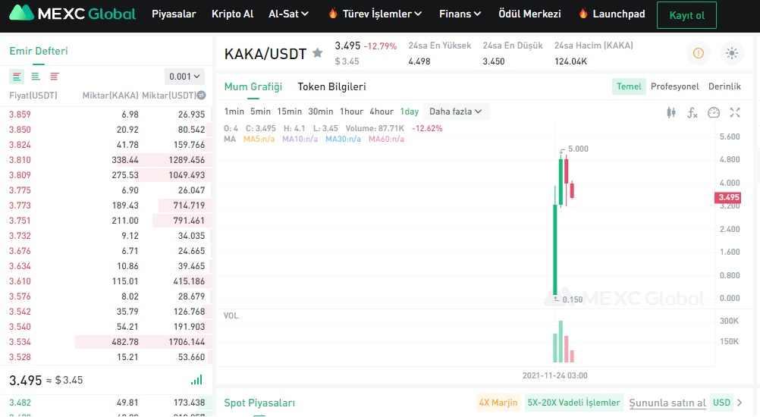The image size is (760, 417).
Task: Set chart interval to 30min
Action: click(321, 111)
